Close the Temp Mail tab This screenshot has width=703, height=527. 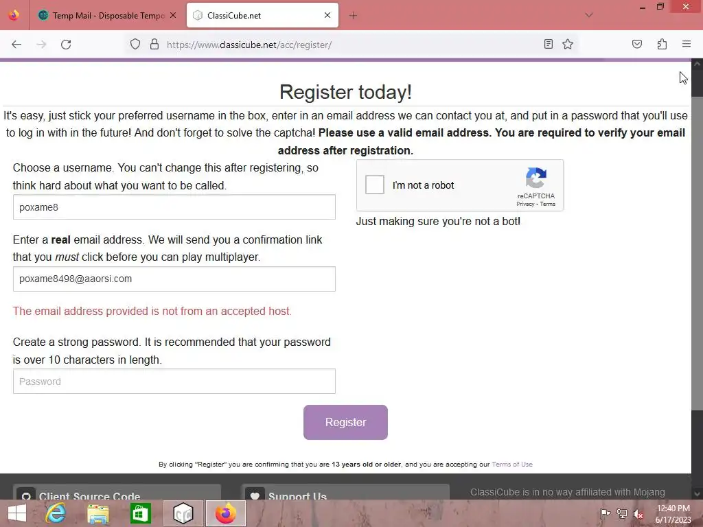coord(173,15)
